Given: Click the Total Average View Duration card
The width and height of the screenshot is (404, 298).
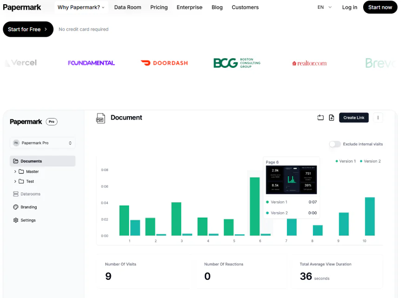Looking at the screenshot, I should 337,272.
